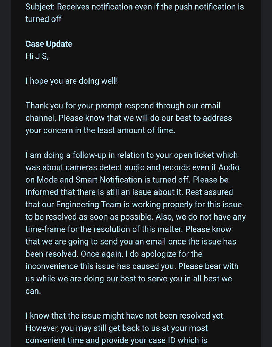Click the "I know that the issue might" sentence
Viewport: 272px width, 347px height.
point(125,316)
